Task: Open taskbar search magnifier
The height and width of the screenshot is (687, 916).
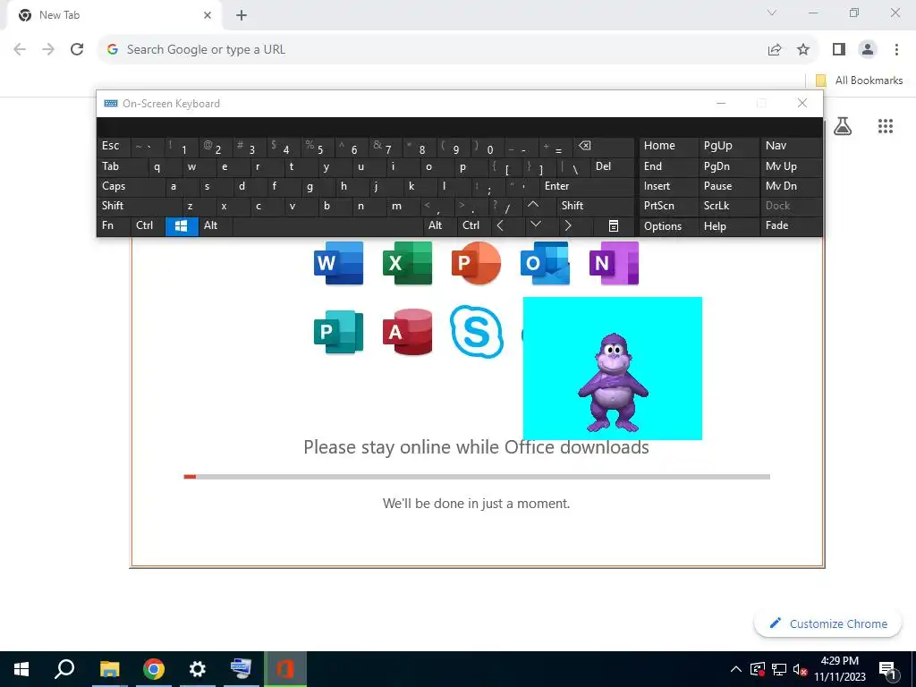Action: pyautogui.click(x=64, y=669)
